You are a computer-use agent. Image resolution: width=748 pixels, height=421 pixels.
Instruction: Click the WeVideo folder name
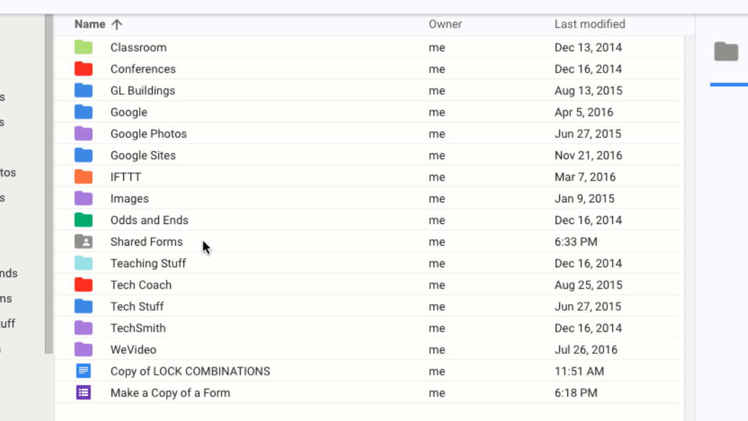tap(133, 350)
